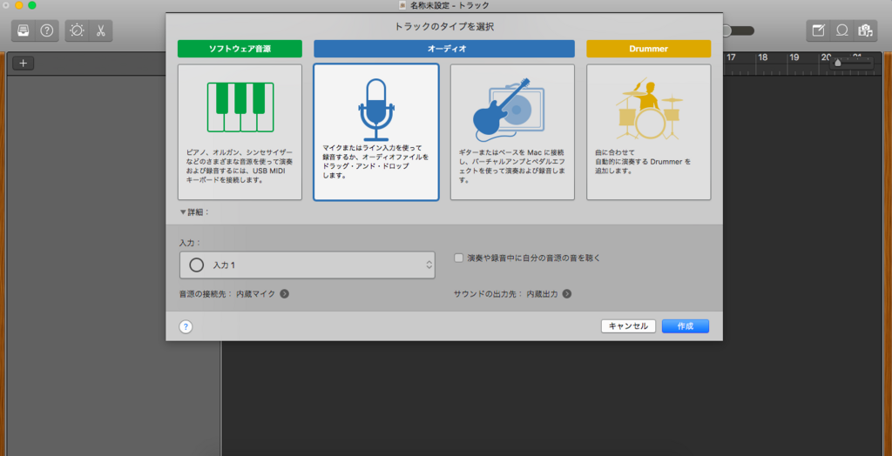The image size is (892, 456).
Task: Select the Drummer track type card
Action: pos(648,132)
